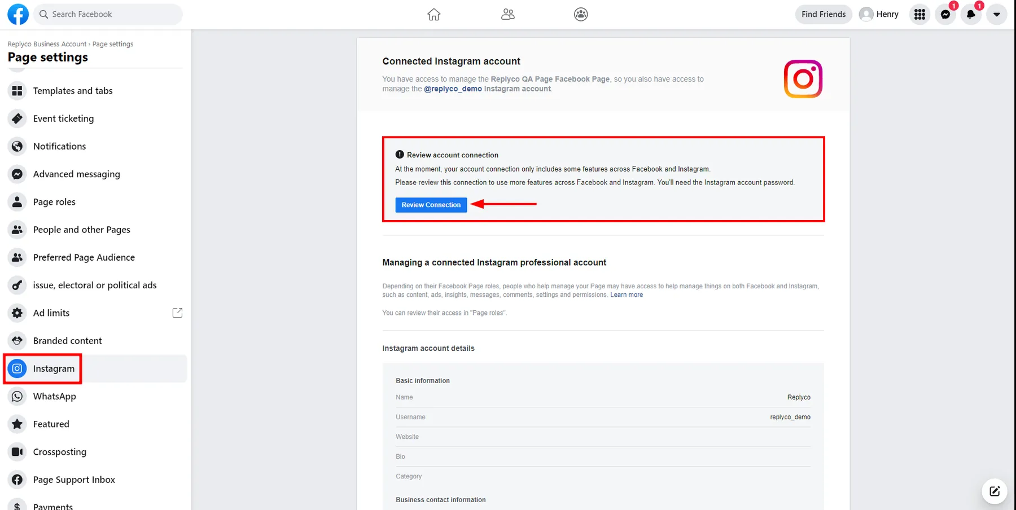
Task: Open Templates and tabs settings
Action: [96, 91]
